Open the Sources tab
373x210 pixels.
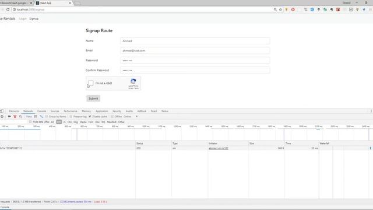tap(55, 111)
